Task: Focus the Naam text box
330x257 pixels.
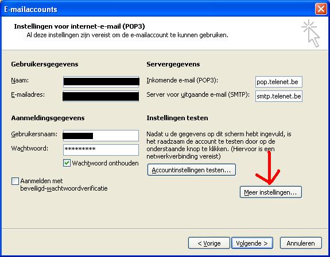Action: (101, 82)
